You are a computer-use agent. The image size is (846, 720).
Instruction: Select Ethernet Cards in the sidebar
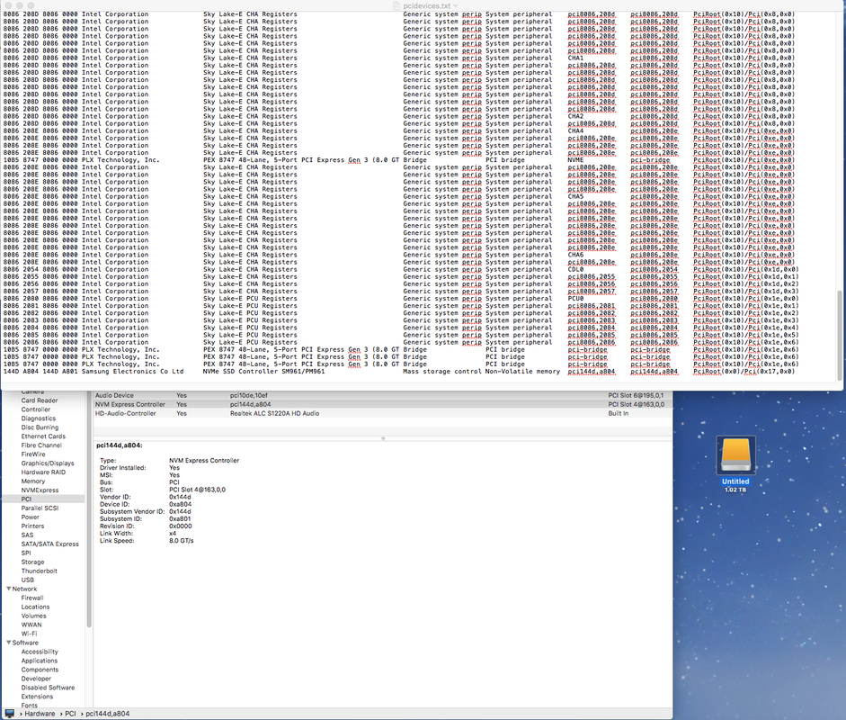[43, 436]
